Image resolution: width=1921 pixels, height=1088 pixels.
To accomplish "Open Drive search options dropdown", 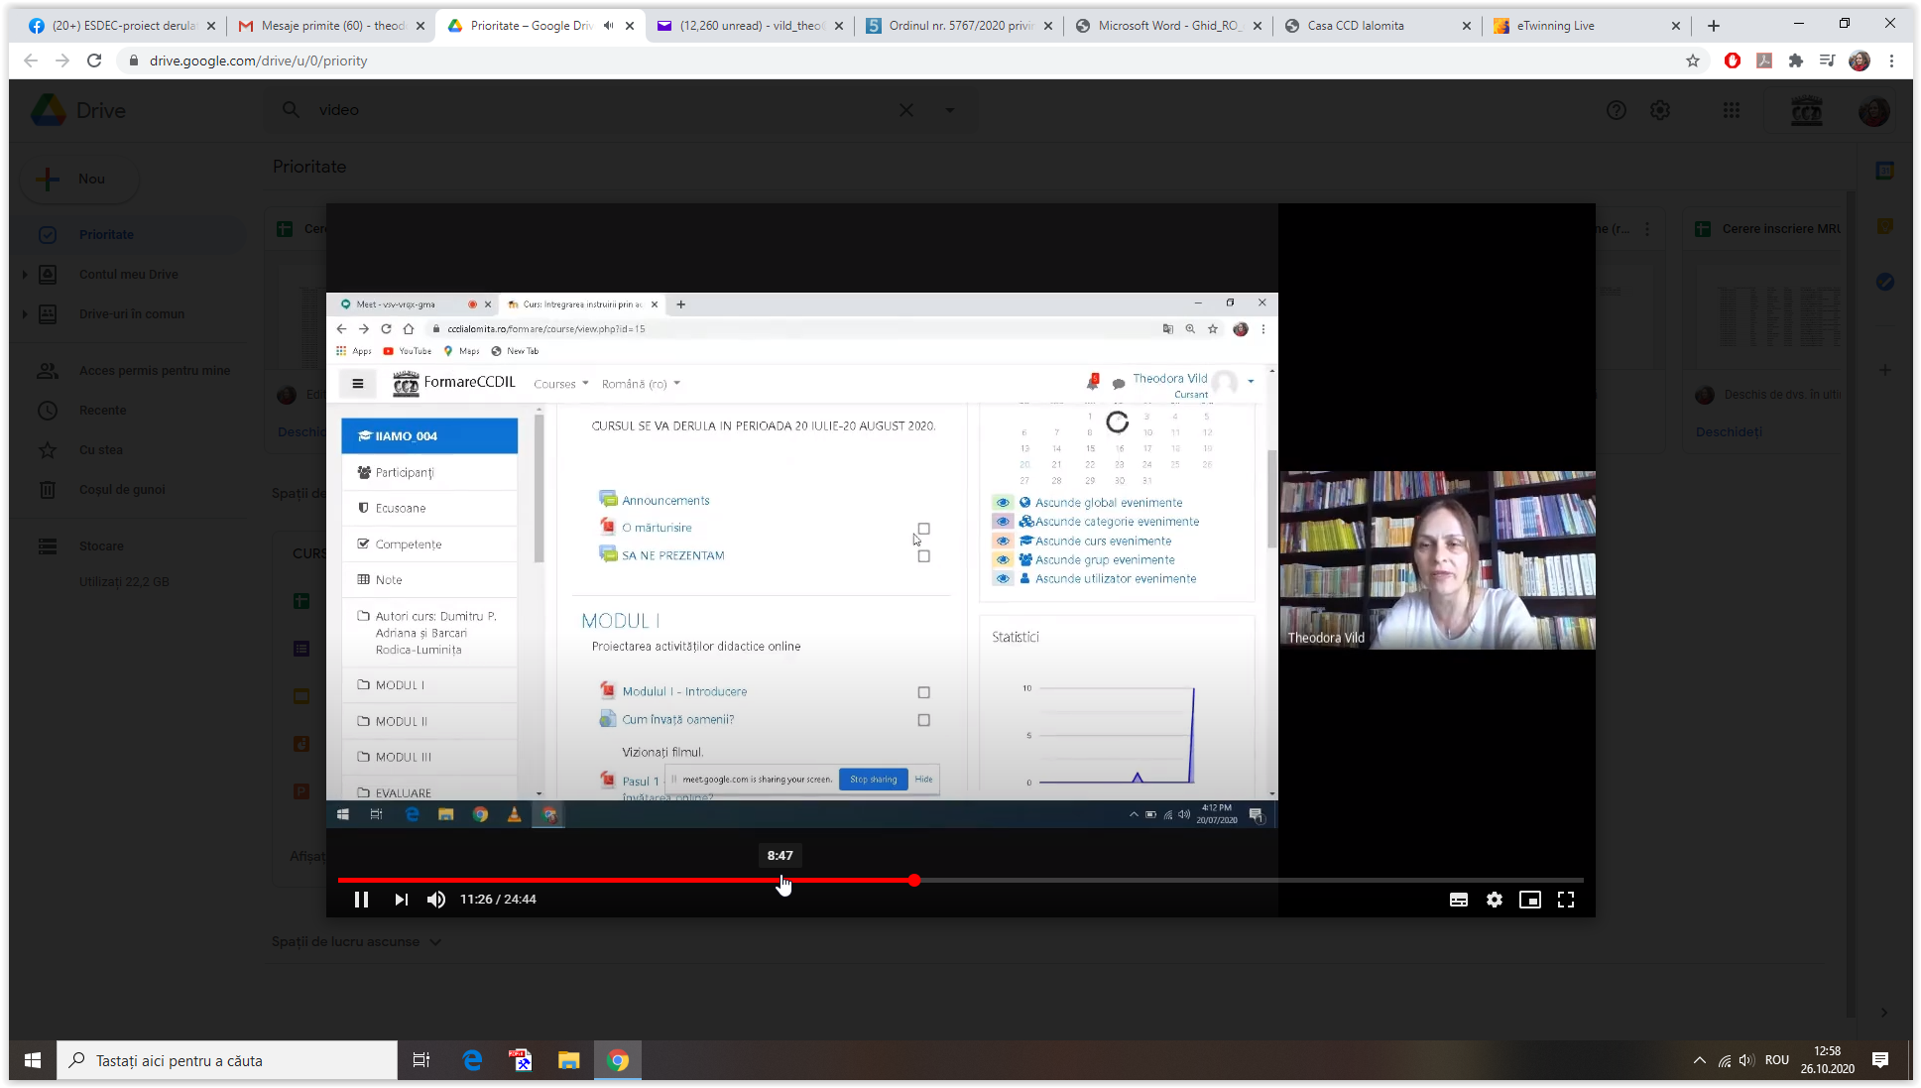I will [x=950, y=110].
